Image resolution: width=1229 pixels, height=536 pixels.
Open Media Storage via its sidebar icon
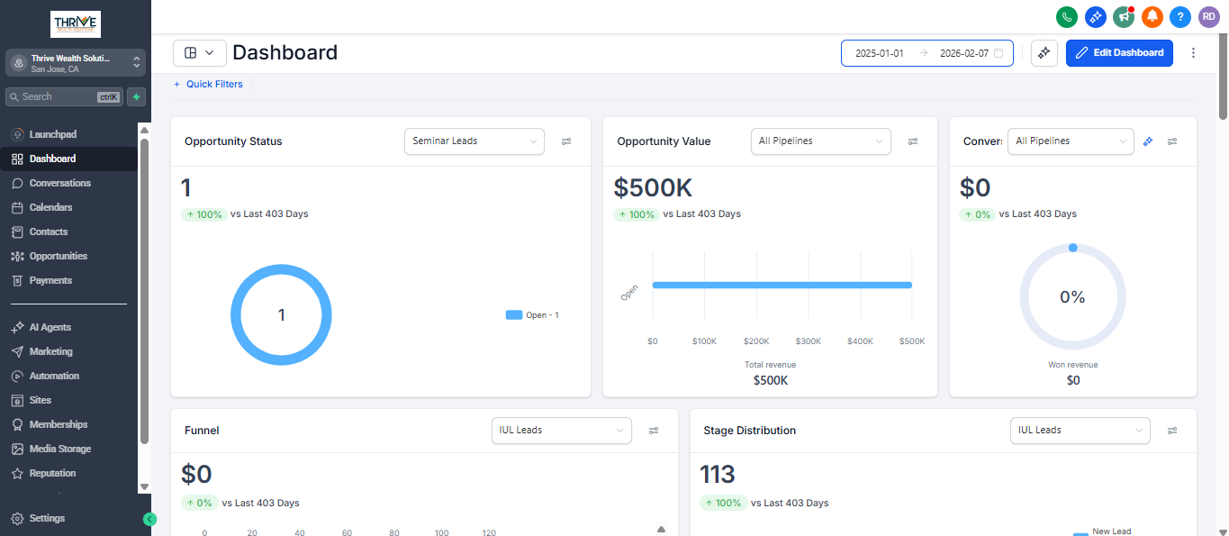click(18, 449)
